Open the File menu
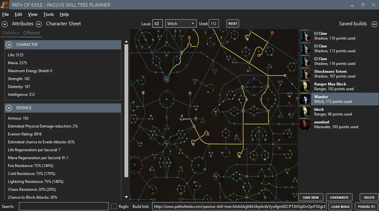Image resolution: width=379 pixels, height=211 pixels. [5, 14]
